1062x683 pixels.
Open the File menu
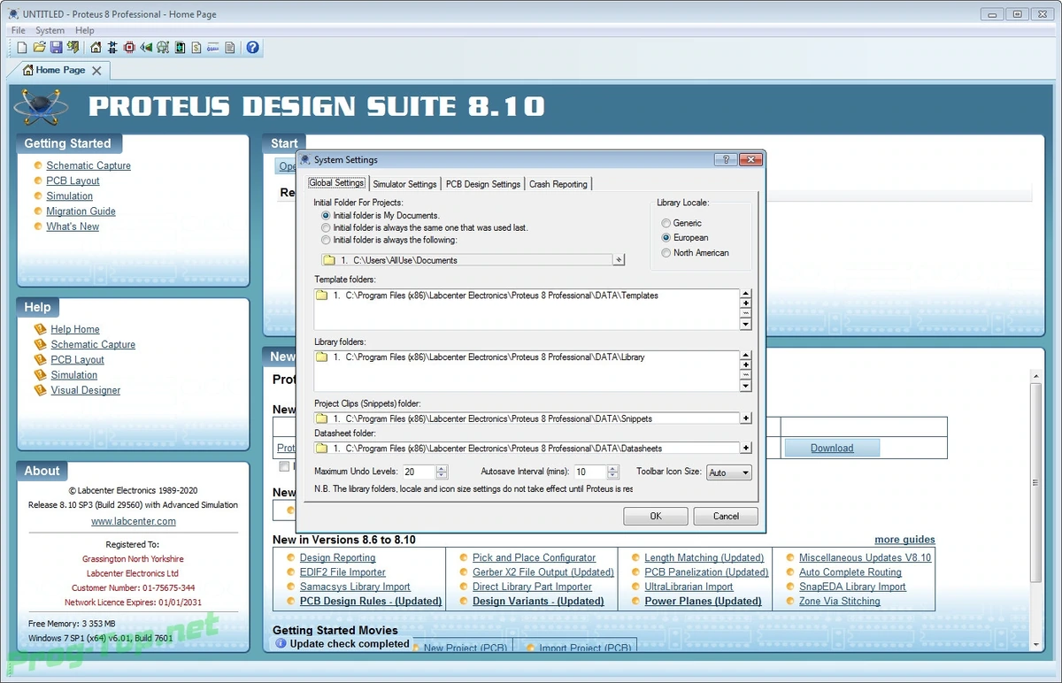(18, 30)
